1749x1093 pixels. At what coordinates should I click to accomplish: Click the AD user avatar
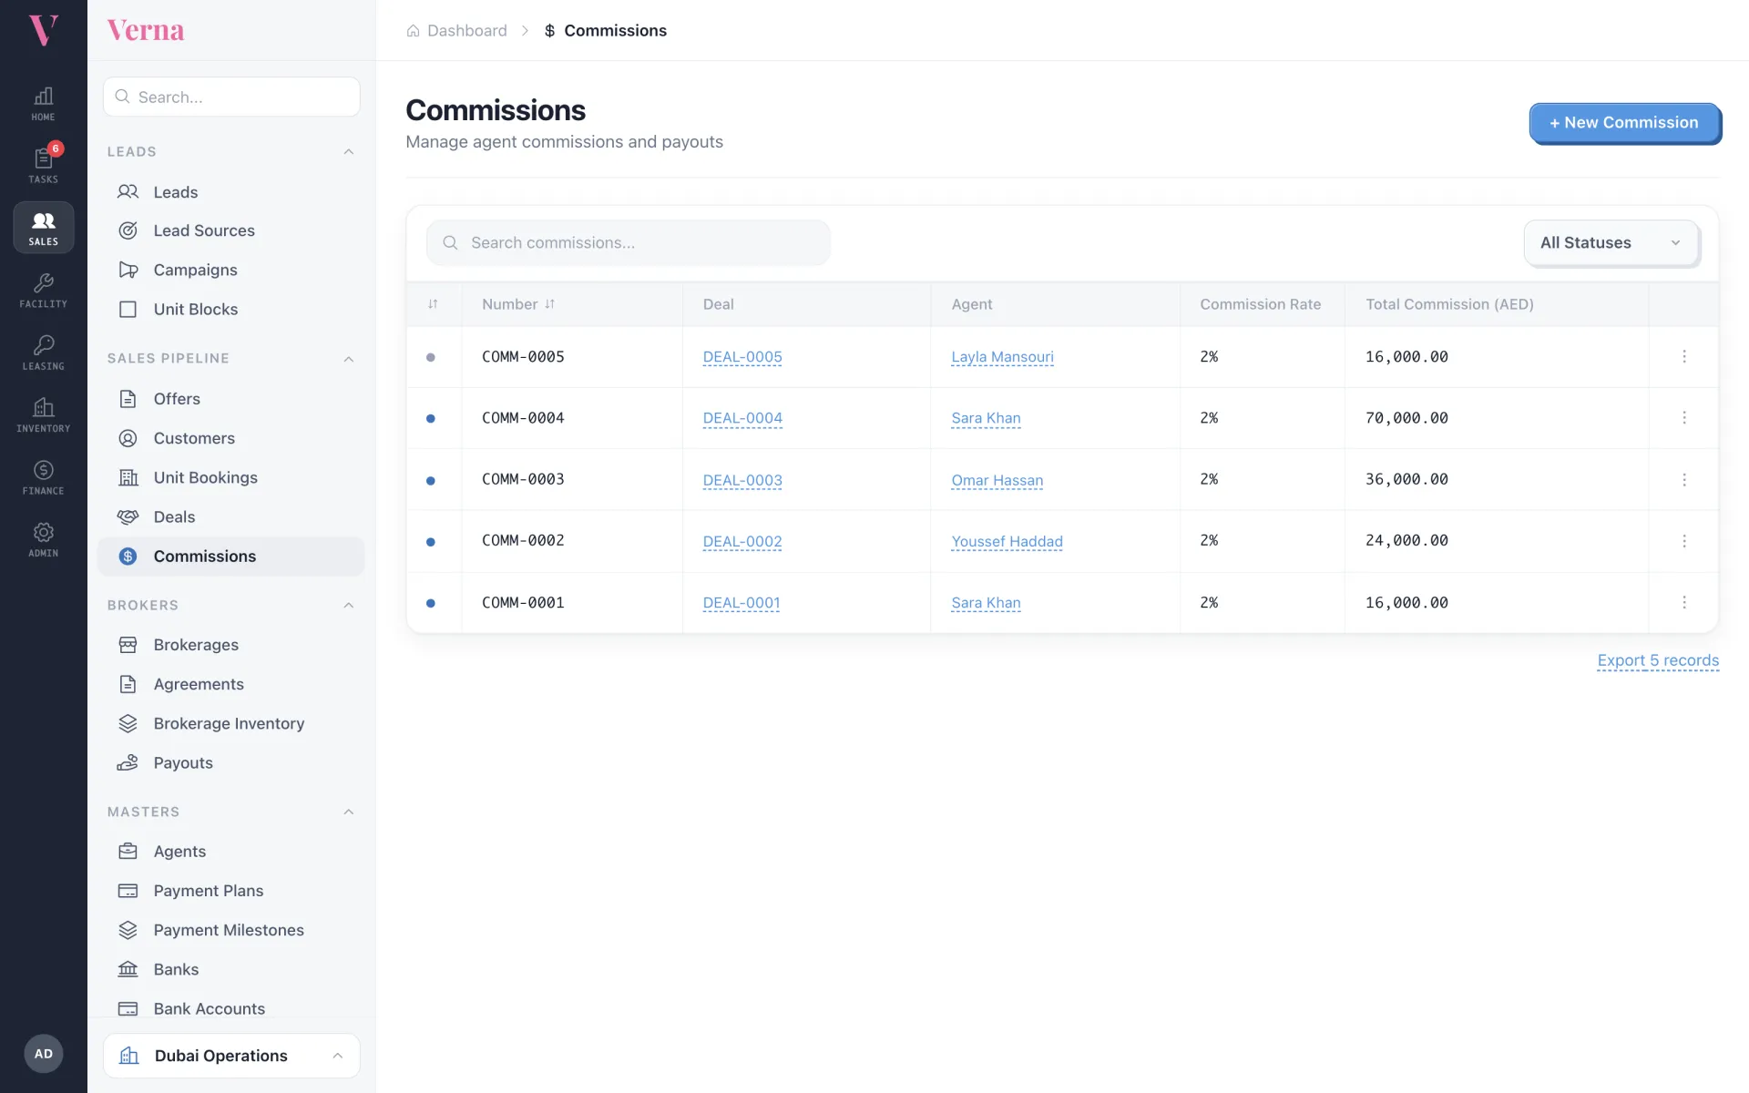coord(43,1054)
